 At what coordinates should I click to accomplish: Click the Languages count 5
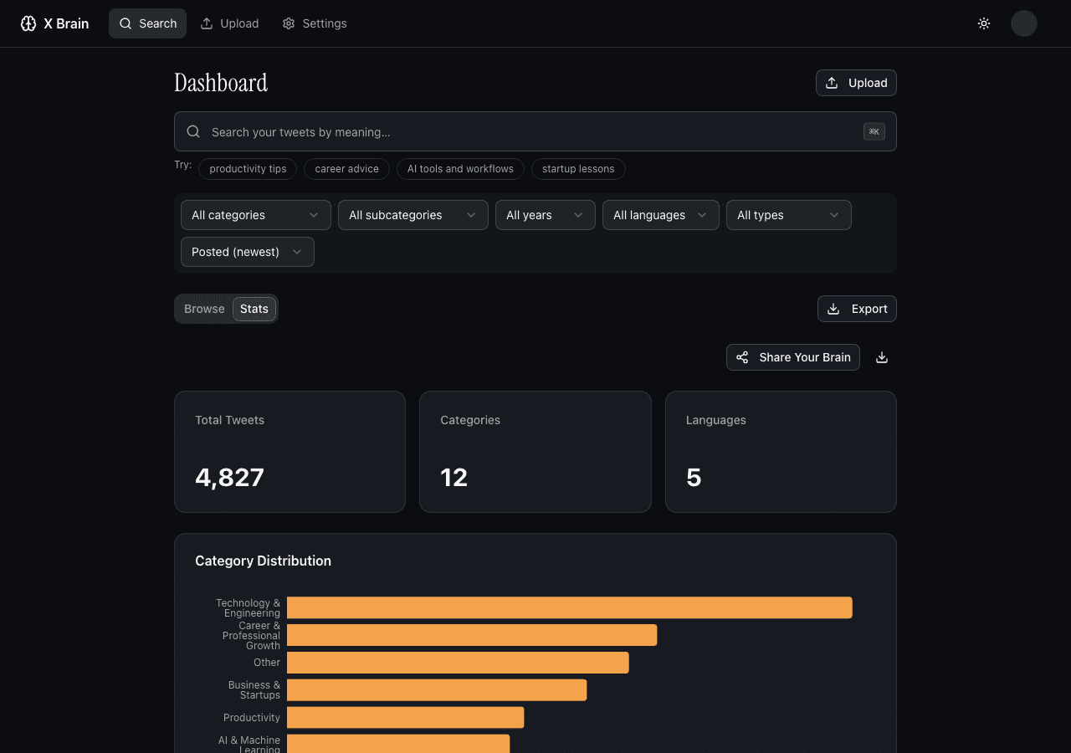click(694, 477)
